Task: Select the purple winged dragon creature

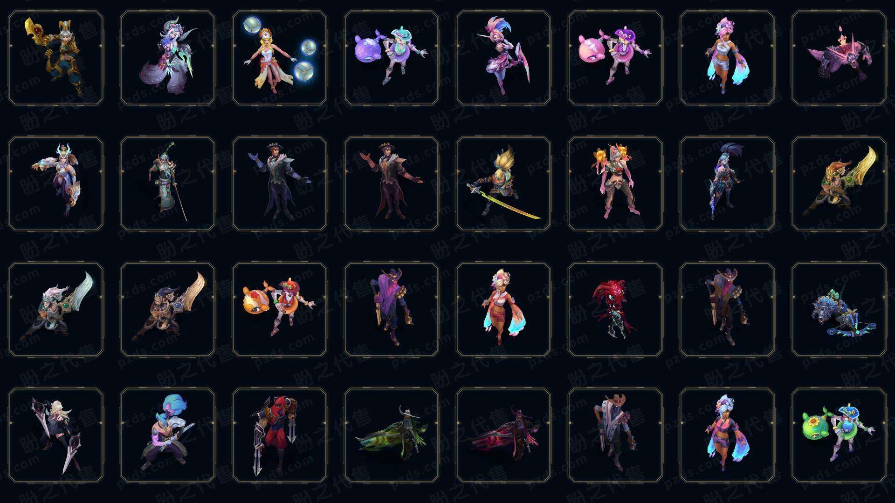Action: [839, 58]
